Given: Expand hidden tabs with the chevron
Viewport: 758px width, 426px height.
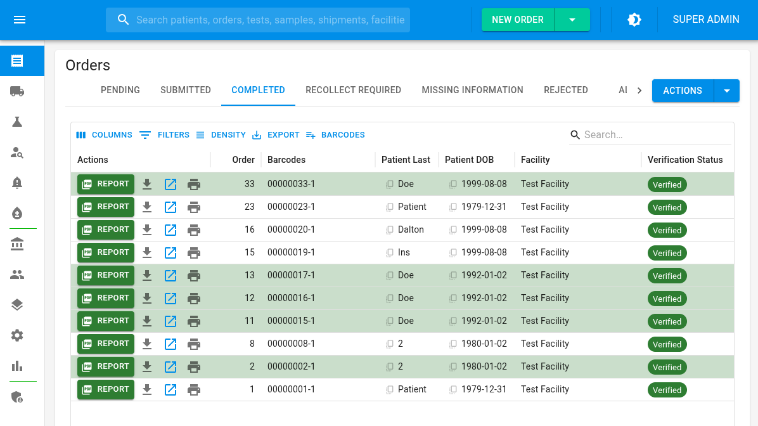Looking at the screenshot, I should [x=639, y=90].
